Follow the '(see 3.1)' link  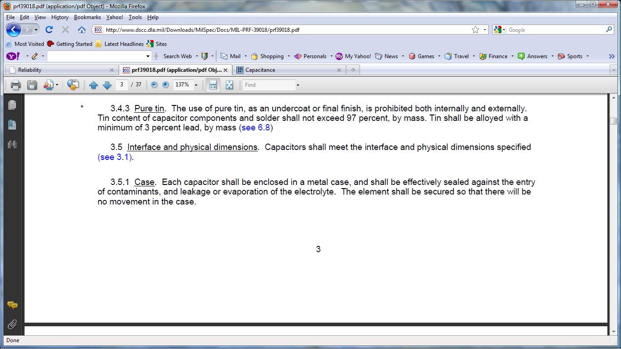(x=115, y=157)
